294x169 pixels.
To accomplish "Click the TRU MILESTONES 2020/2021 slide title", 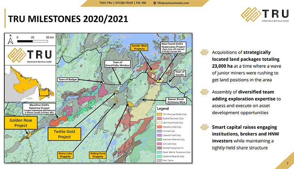I will 68,19.
